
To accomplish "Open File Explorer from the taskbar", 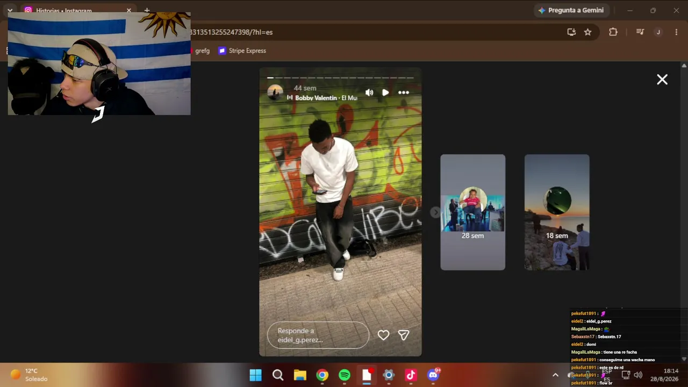I will click(x=300, y=375).
